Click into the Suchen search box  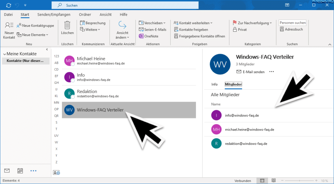pyautogui.click(x=125, y=5)
